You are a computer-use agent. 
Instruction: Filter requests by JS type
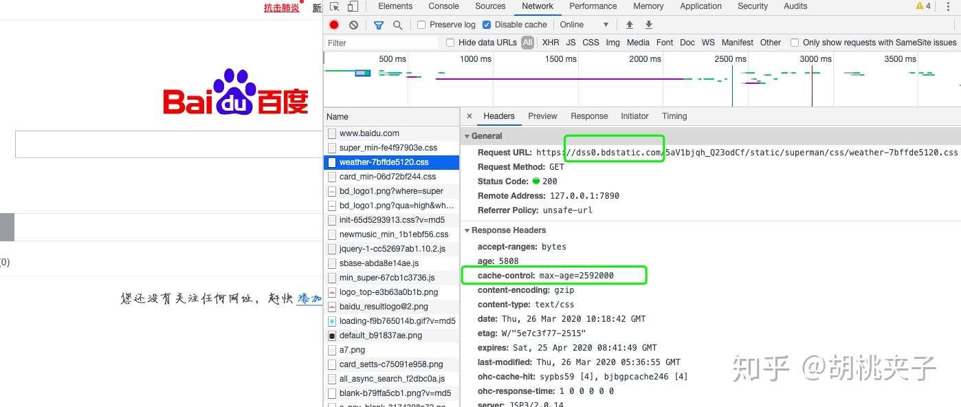(x=571, y=43)
